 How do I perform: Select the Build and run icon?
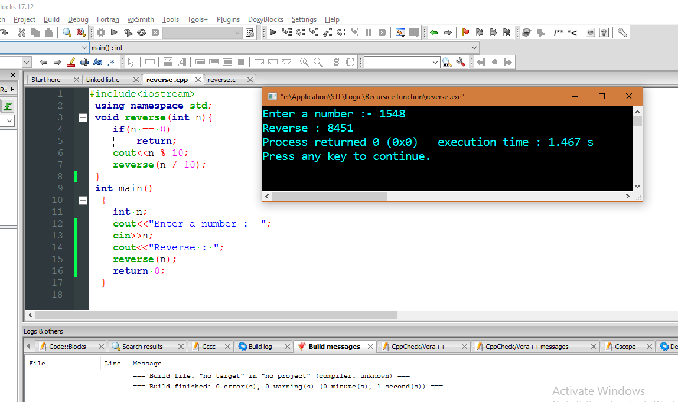click(x=128, y=32)
